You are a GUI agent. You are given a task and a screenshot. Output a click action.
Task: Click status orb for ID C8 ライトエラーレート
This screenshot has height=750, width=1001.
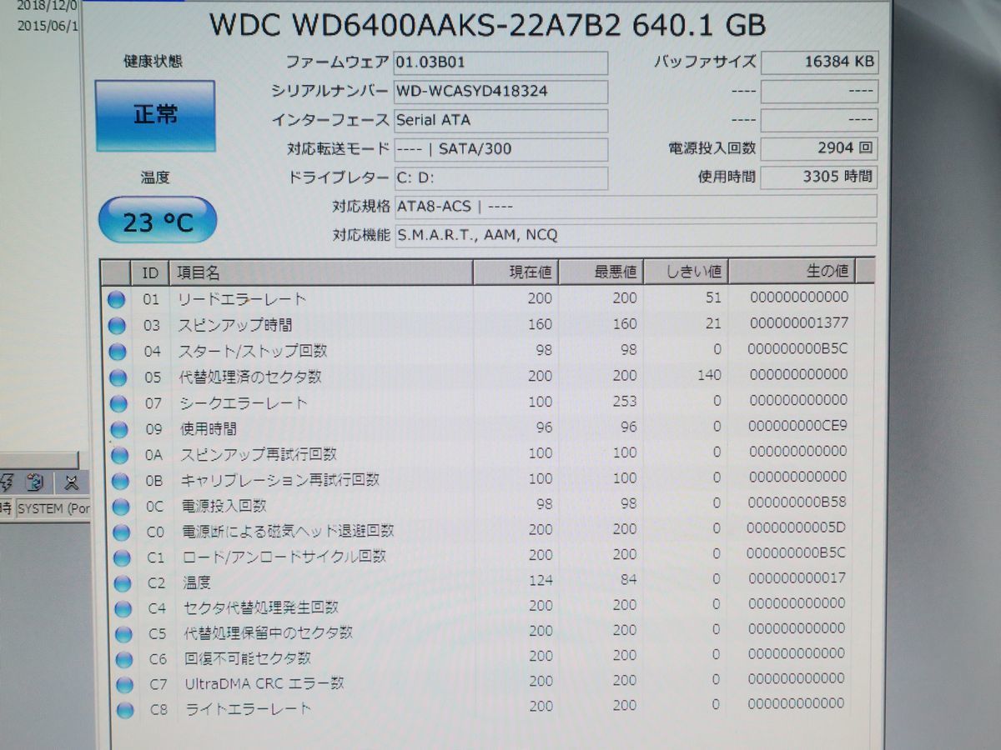[x=126, y=711]
